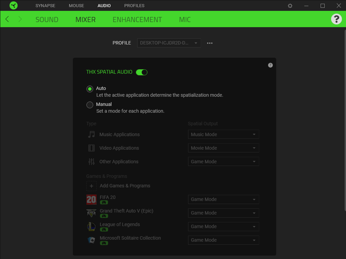Expand Music Applications spatial output dropdown
This screenshot has width=346, height=259.
click(223, 134)
